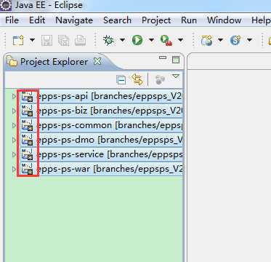Viewport: 271px width, 262px height.
Task: Open the Navigate menu
Action: 74,20
